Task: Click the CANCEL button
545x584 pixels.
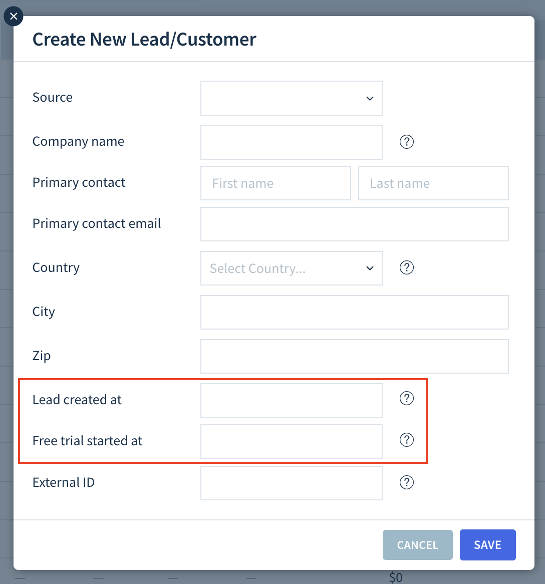Action: coord(418,545)
